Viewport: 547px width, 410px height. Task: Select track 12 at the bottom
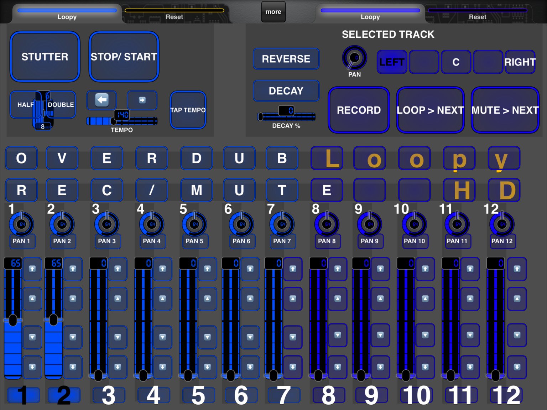pos(506,395)
